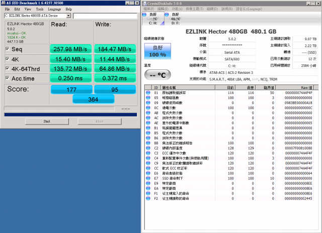The image size is (322, 233).
Task: Open the 語言(L)(Language) menu in CrystalDiskInfo
Action: (x=249, y=9)
